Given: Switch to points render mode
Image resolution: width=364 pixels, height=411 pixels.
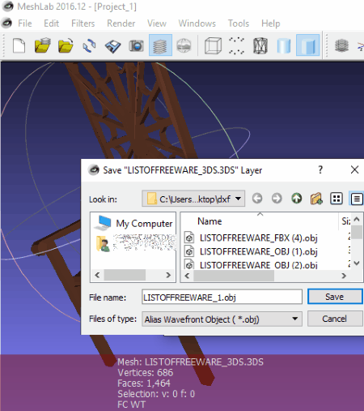Looking at the screenshot, I should [x=236, y=45].
